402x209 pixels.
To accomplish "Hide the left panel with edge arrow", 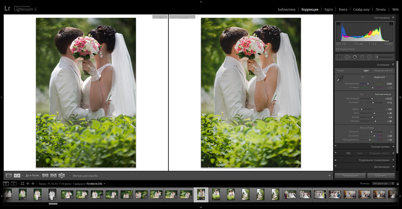I will tap(1, 98).
